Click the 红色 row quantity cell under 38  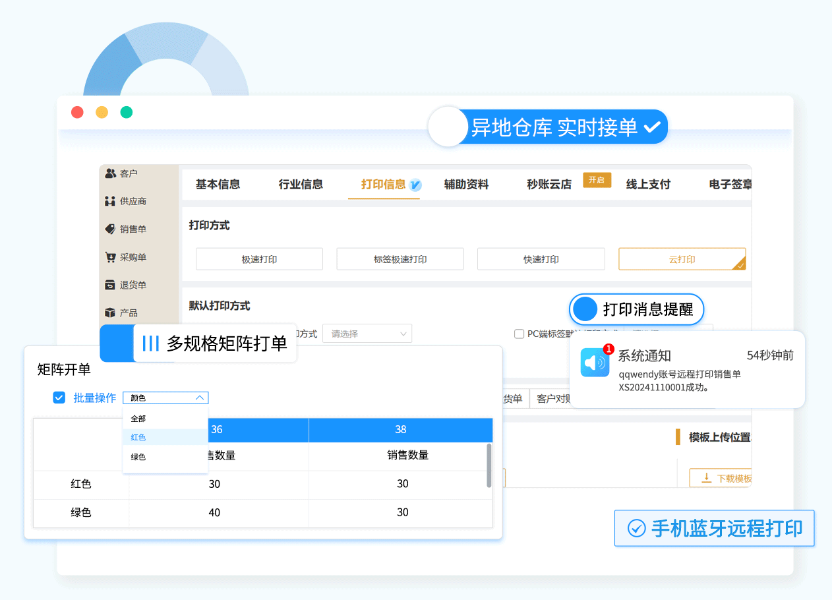click(x=402, y=484)
